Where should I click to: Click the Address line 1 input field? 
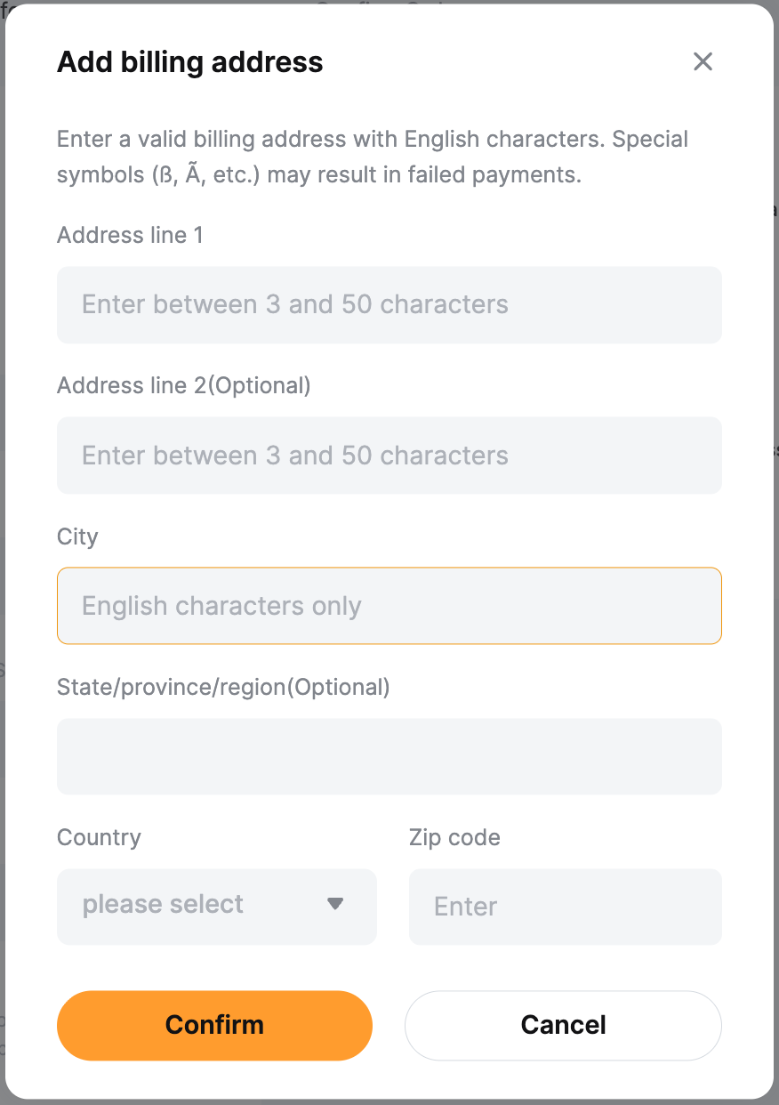point(389,305)
